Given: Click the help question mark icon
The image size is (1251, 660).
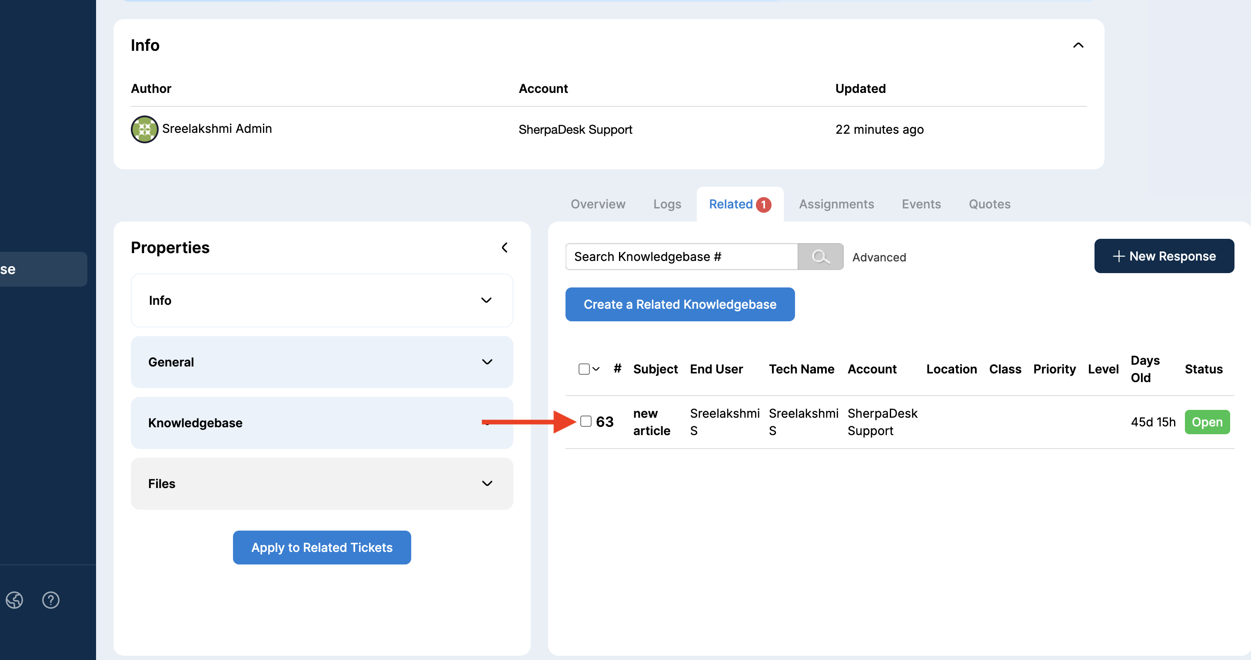Looking at the screenshot, I should [50, 600].
